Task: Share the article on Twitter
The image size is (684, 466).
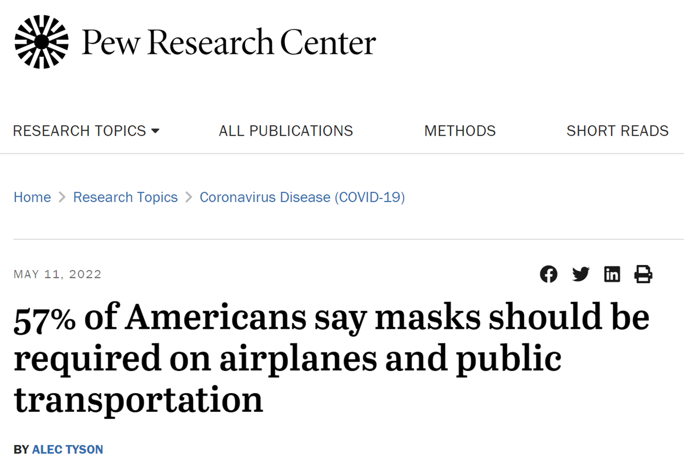Action: tap(580, 275)
